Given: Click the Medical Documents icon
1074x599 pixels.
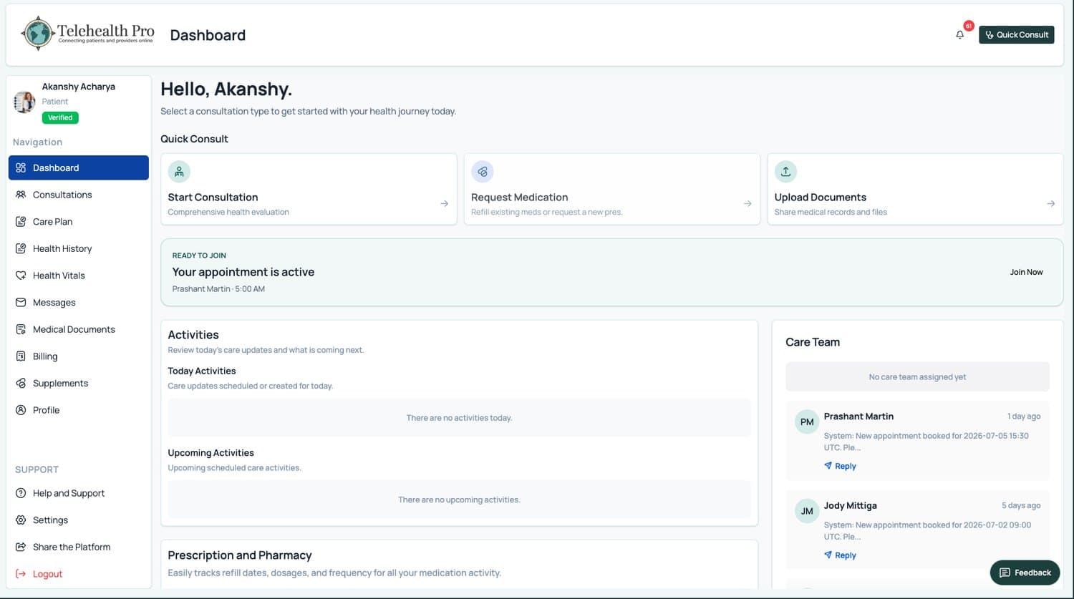Looking at the screenshot, I should pyautogui.click(x=21, y=329).
